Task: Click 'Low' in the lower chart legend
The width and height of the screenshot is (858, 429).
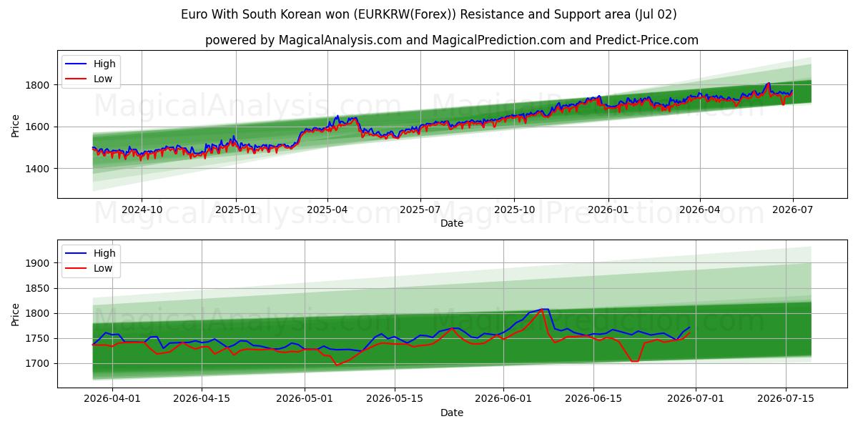Action: point(103,268)
